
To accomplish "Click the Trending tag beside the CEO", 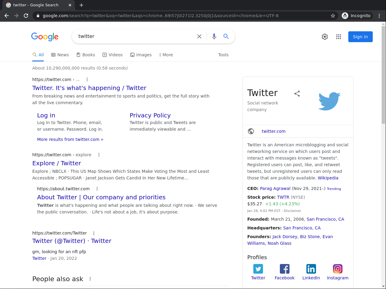I will (x=334, y=189).
